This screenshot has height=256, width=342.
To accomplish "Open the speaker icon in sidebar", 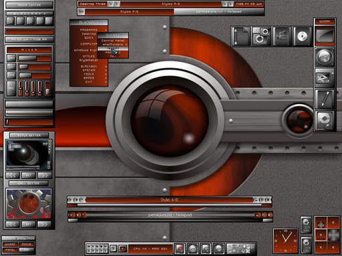I will [x=325, y=121].
